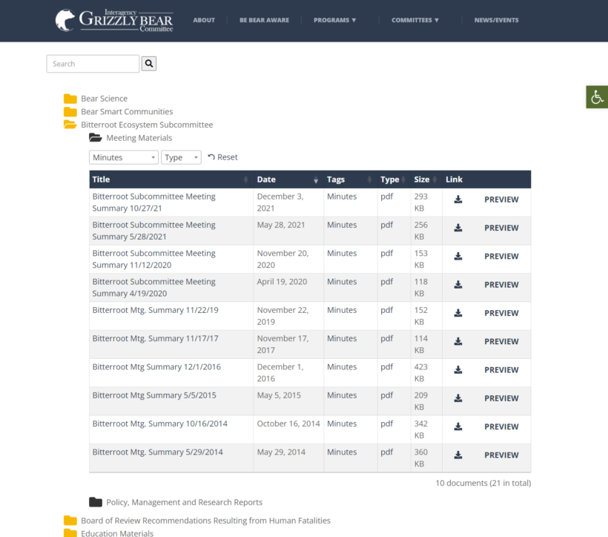Click the Education Materials folder icon
Image resolution: width=608 pixels, height=537 pixels.
click(x=71, y=533)
